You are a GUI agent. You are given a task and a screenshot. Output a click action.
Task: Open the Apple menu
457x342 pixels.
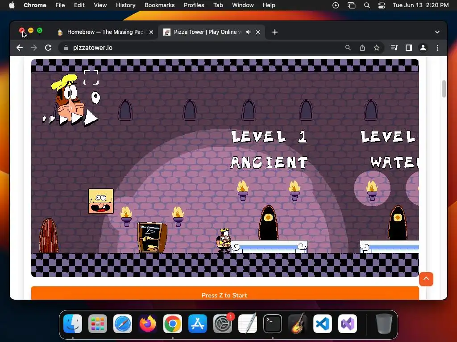tap(12, 5)
